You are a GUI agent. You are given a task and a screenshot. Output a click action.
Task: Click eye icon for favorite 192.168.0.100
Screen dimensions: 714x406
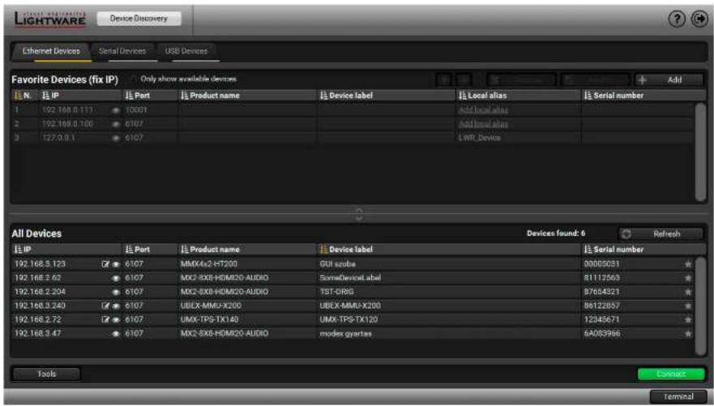(116, 124)
